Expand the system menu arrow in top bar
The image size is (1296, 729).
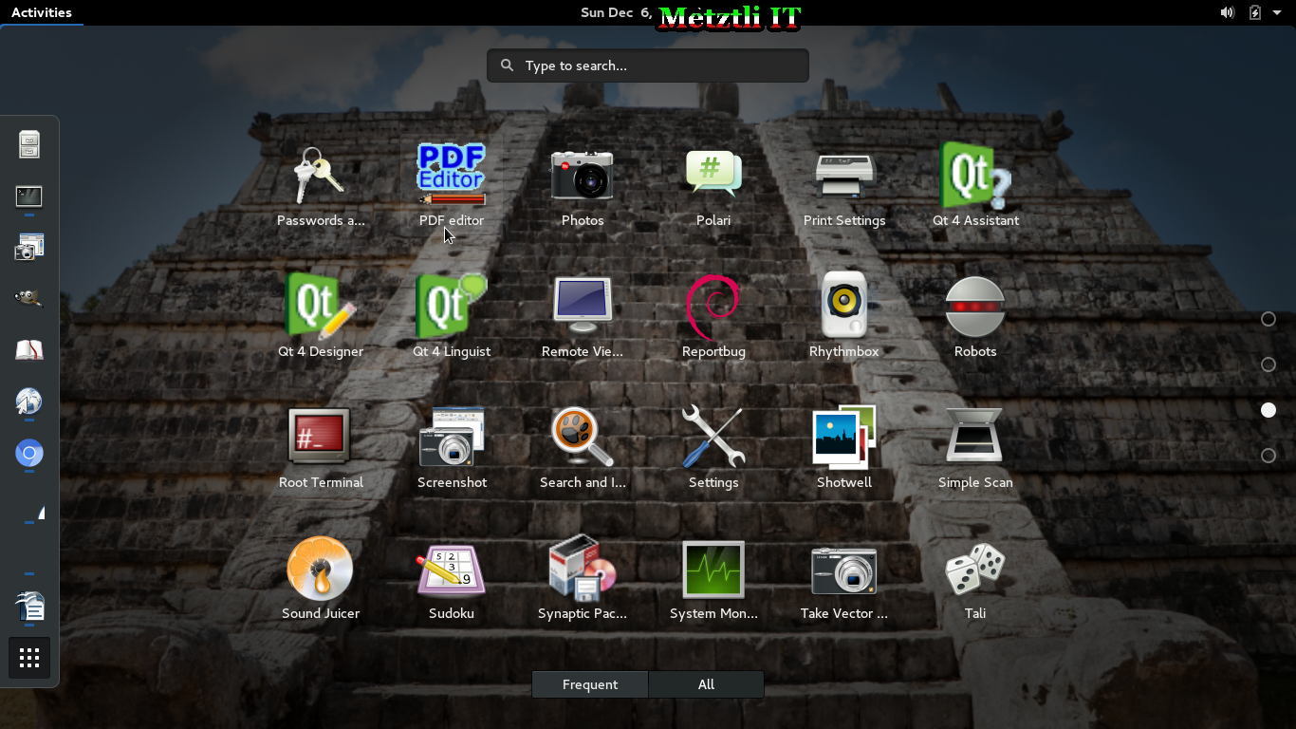1277,12
